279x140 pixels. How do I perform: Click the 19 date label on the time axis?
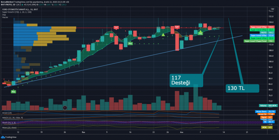coord(41,132)
